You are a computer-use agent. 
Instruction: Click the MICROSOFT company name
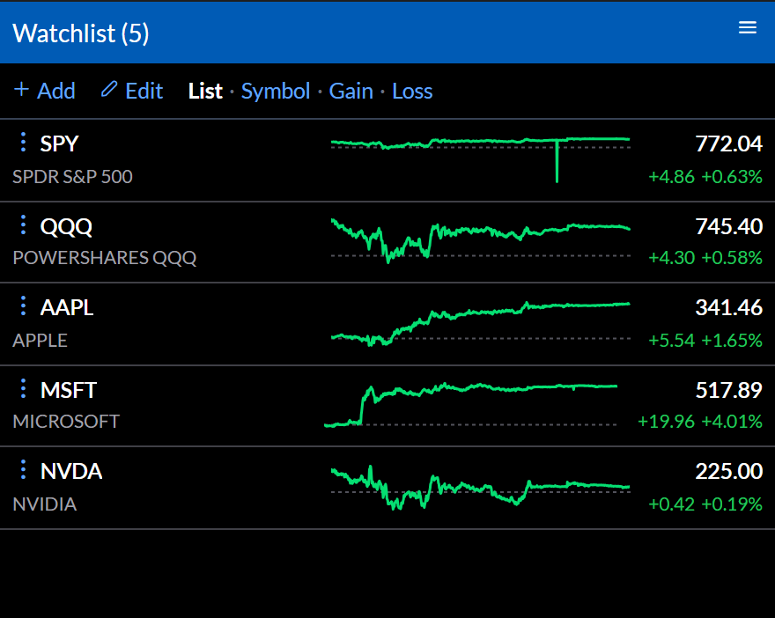click(x=66, y=422)
